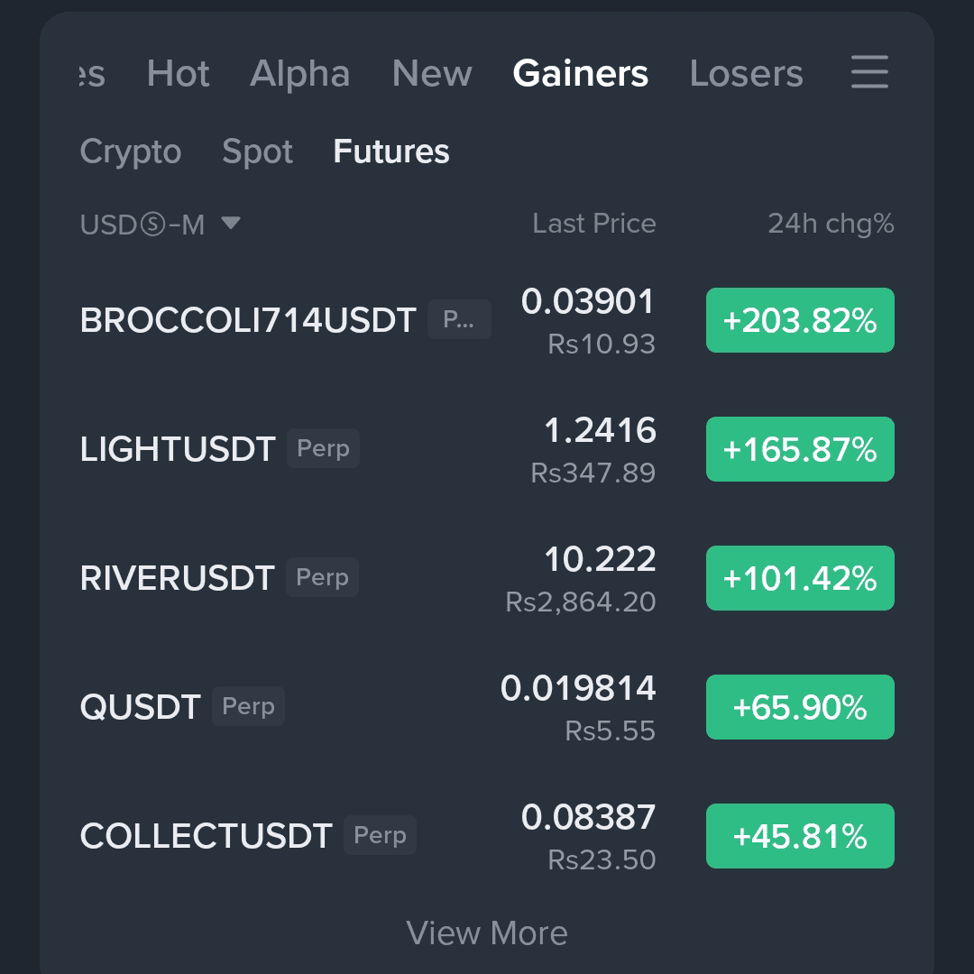This screenshot has height=974, width=974.
Task: Switch to the Crypto sub-tab
Action: [131, 152]
